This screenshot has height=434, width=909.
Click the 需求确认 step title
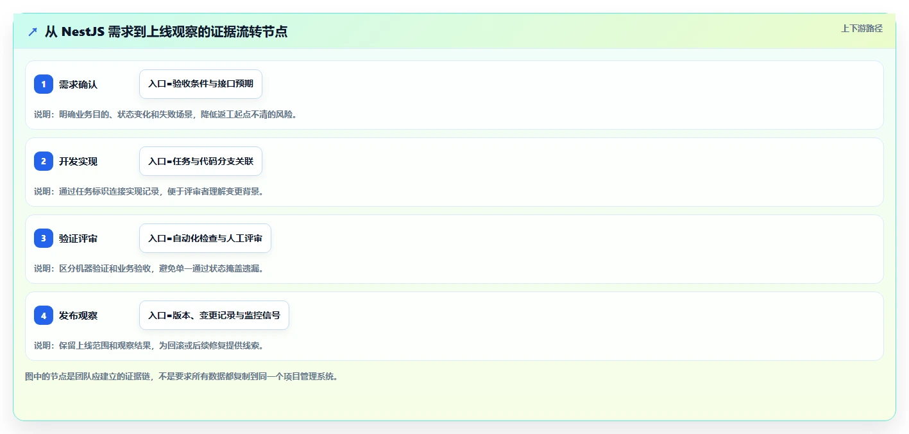[78, 84]
